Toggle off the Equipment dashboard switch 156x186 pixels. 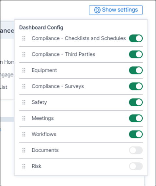point(136,70)
